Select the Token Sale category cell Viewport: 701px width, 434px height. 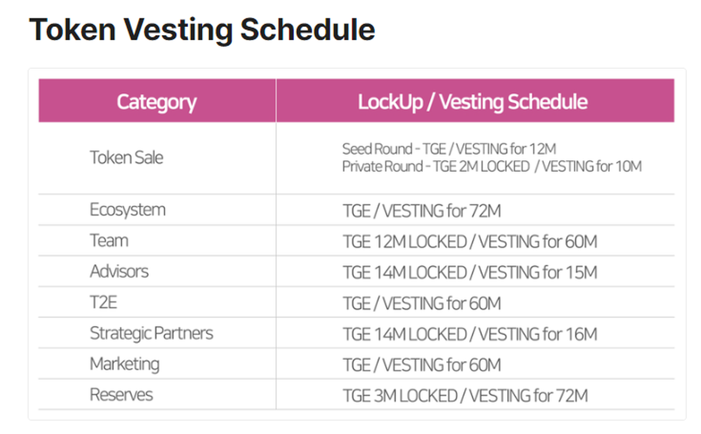coord(127,157)
